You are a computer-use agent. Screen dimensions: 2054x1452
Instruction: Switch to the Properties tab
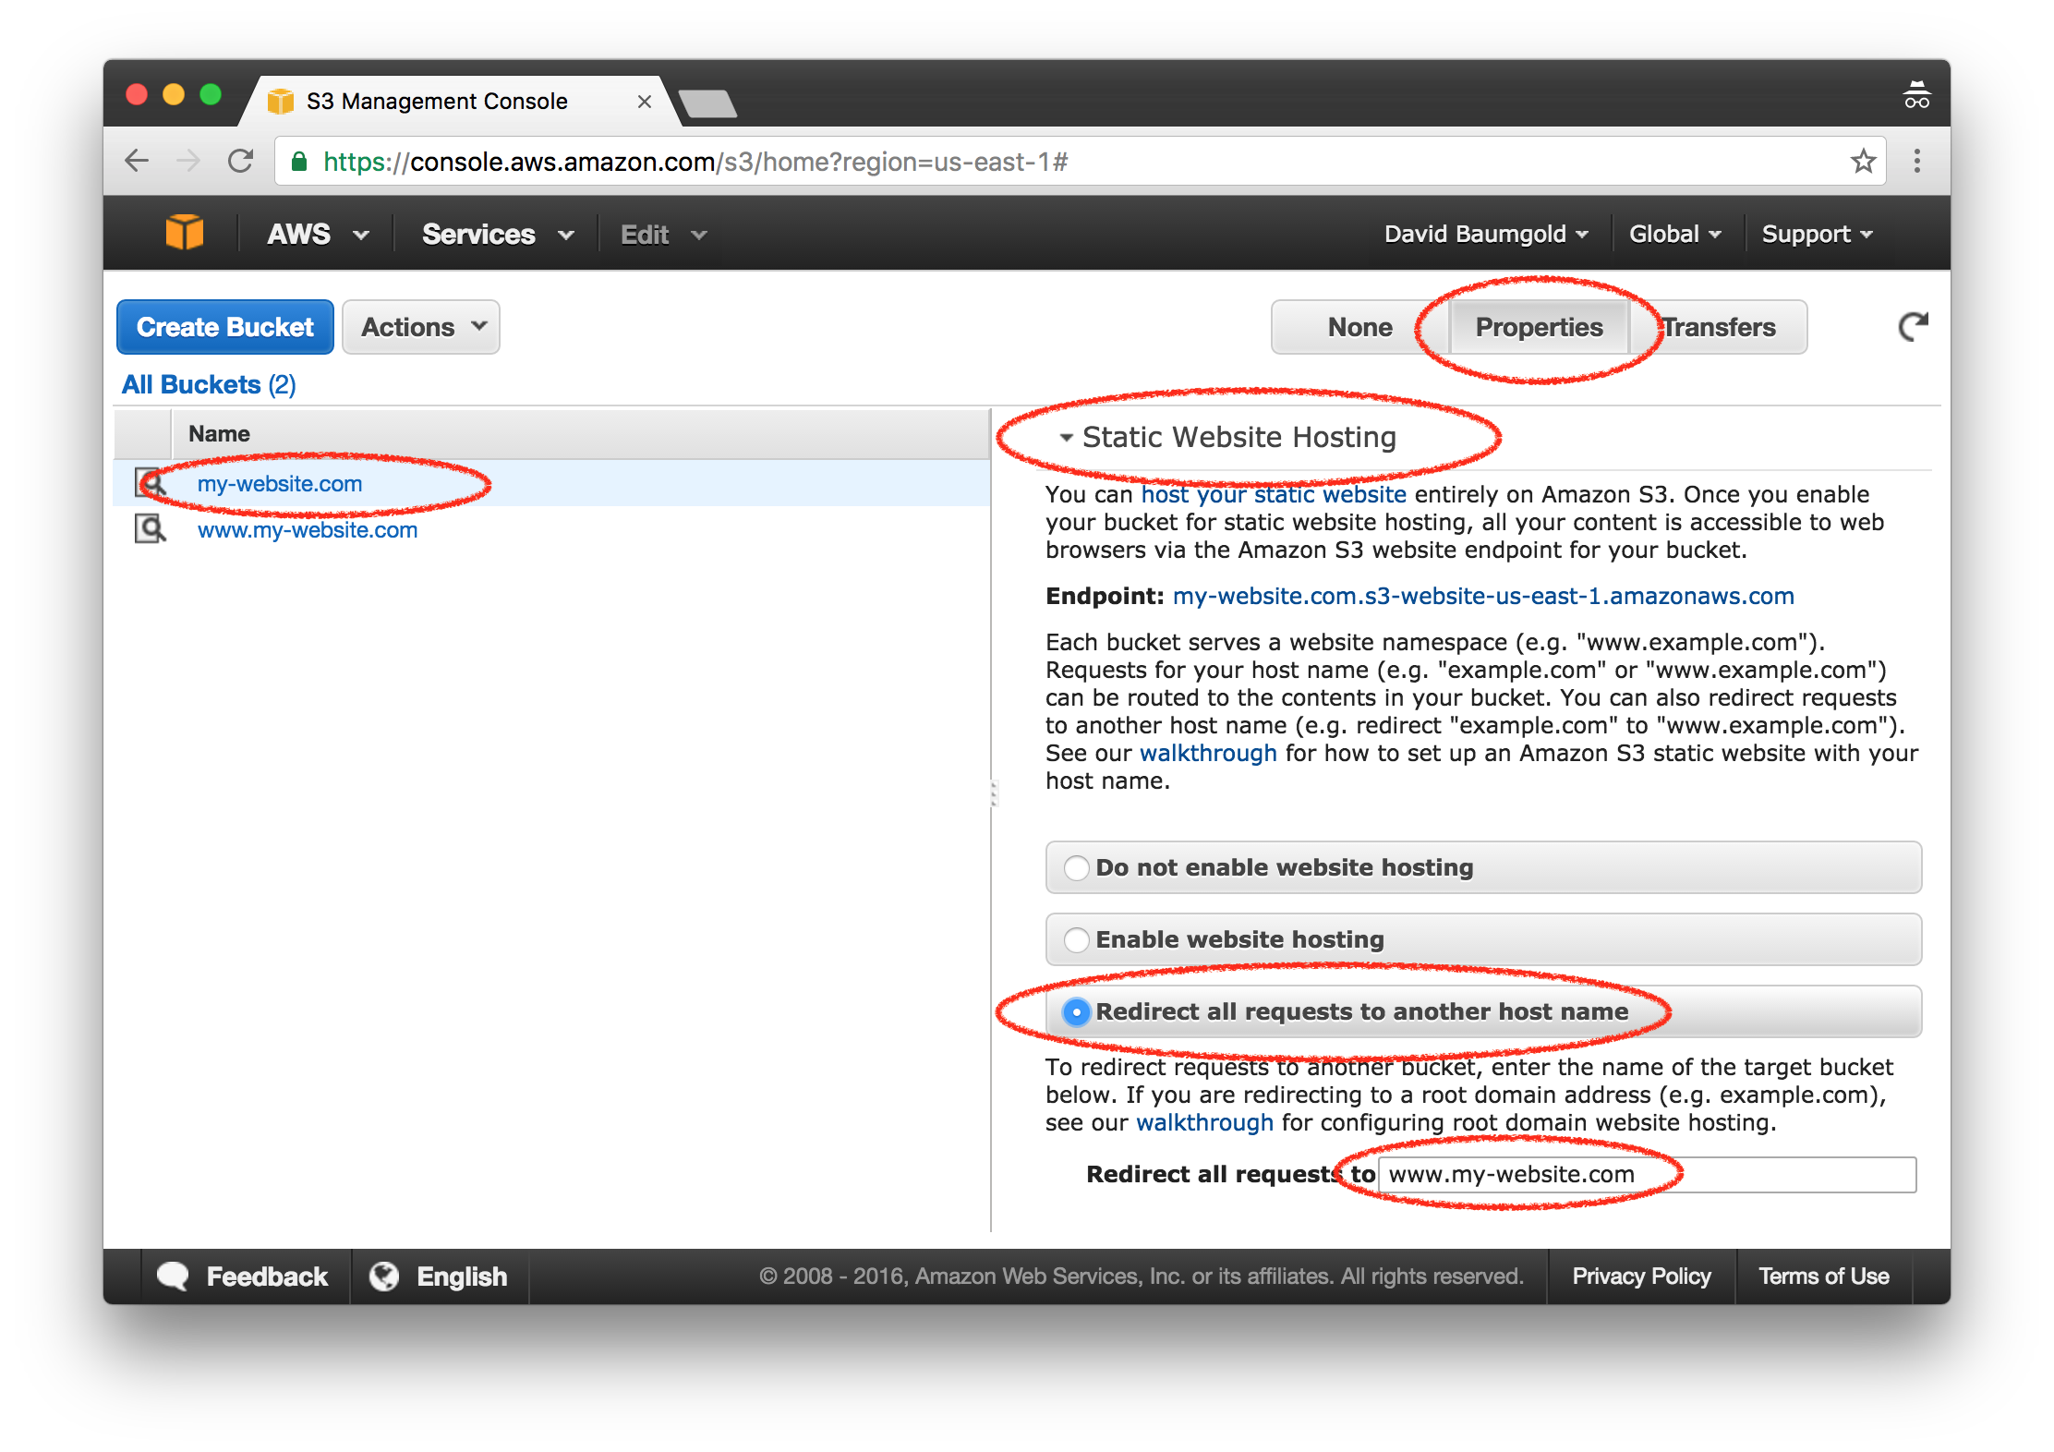(x=1539, y=326)
